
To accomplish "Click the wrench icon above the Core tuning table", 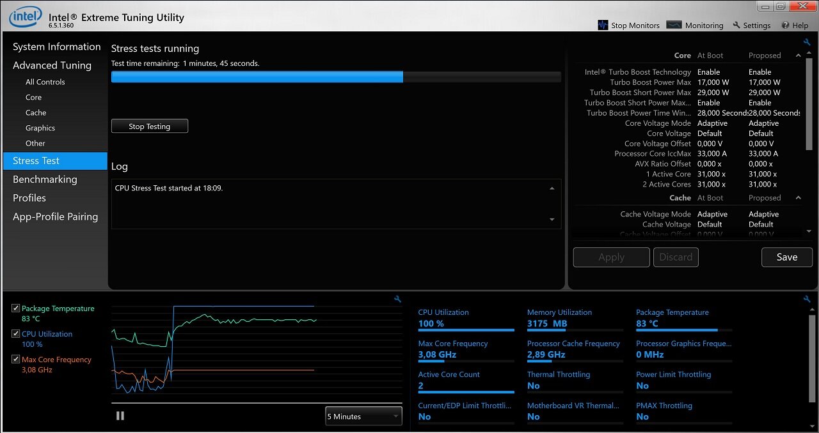I will (807, 42).
